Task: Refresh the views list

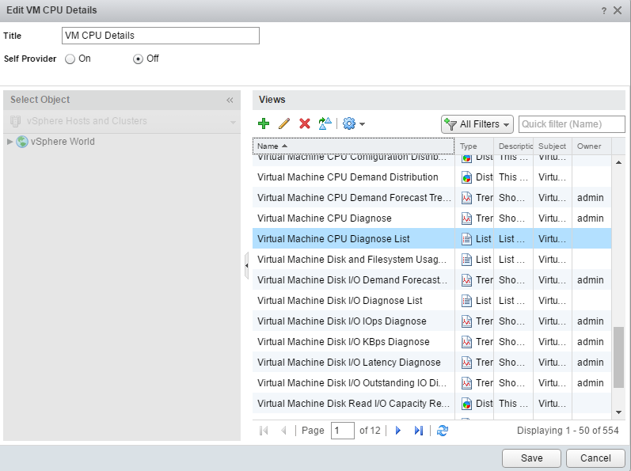Action: coord(443,431)
